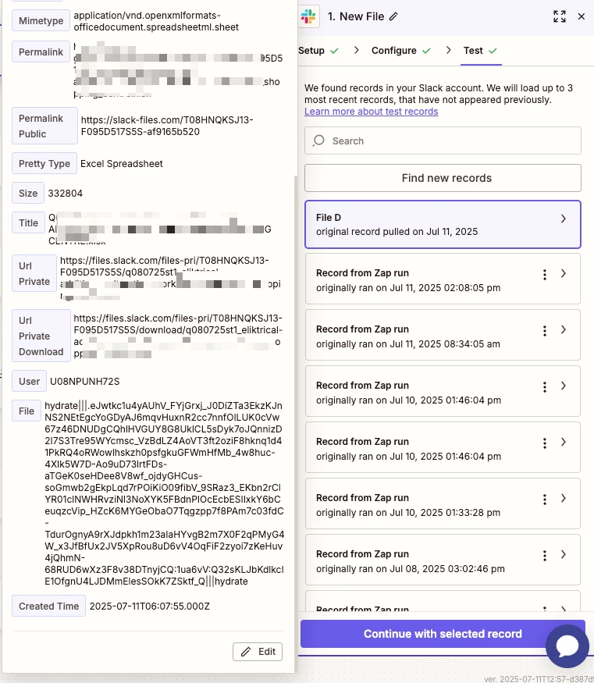Switch to the Test tab
Image resolution: width=594 pixels, height=683 pixels.
[480, 51]
